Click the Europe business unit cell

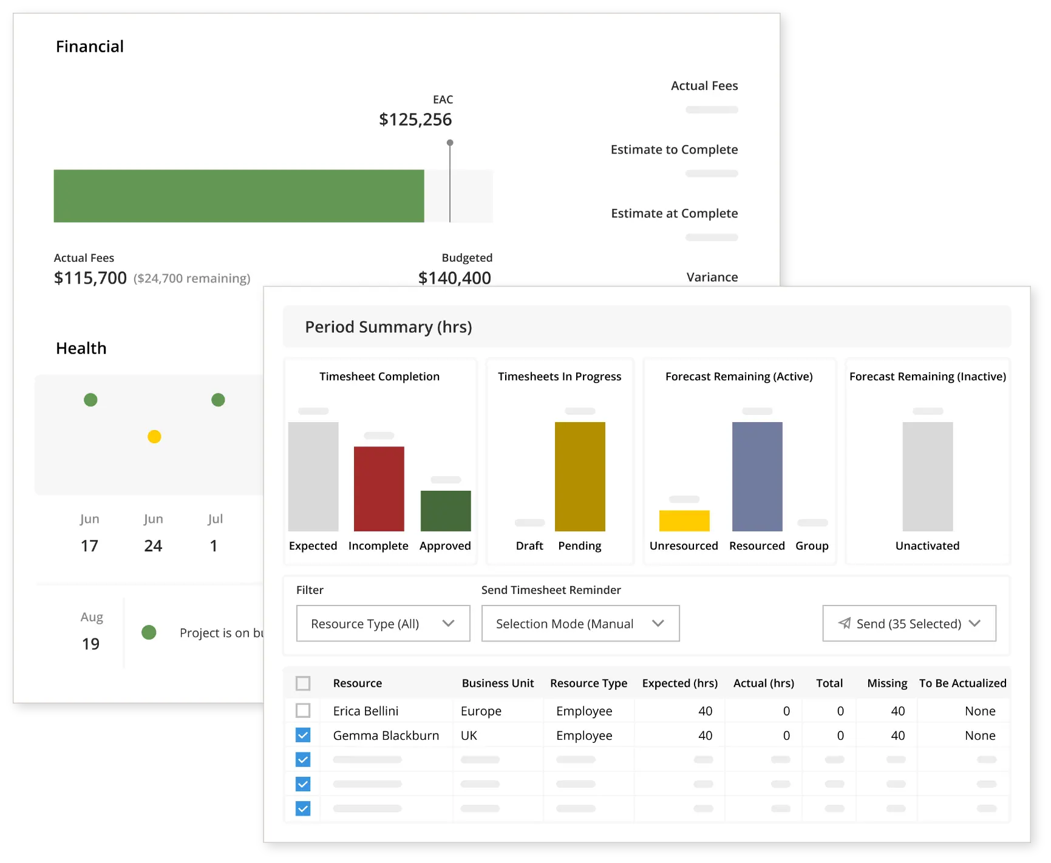481,711
